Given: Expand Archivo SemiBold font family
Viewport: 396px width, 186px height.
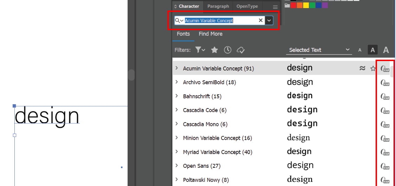Looking at the screenshot, I should click(x=177, y=82).
